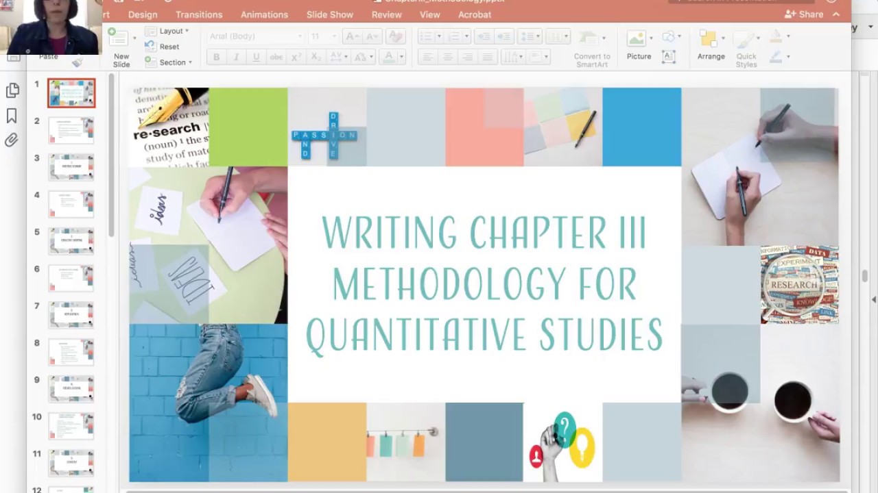Open the Acrobat tab
The width and height of the screenshot is (878, 493).
point(475,14)
